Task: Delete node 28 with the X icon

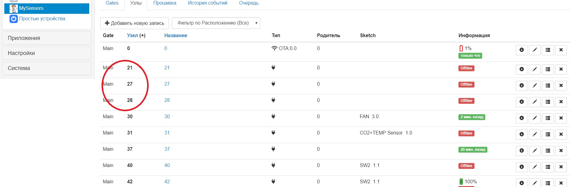Action: pos(561,102)
